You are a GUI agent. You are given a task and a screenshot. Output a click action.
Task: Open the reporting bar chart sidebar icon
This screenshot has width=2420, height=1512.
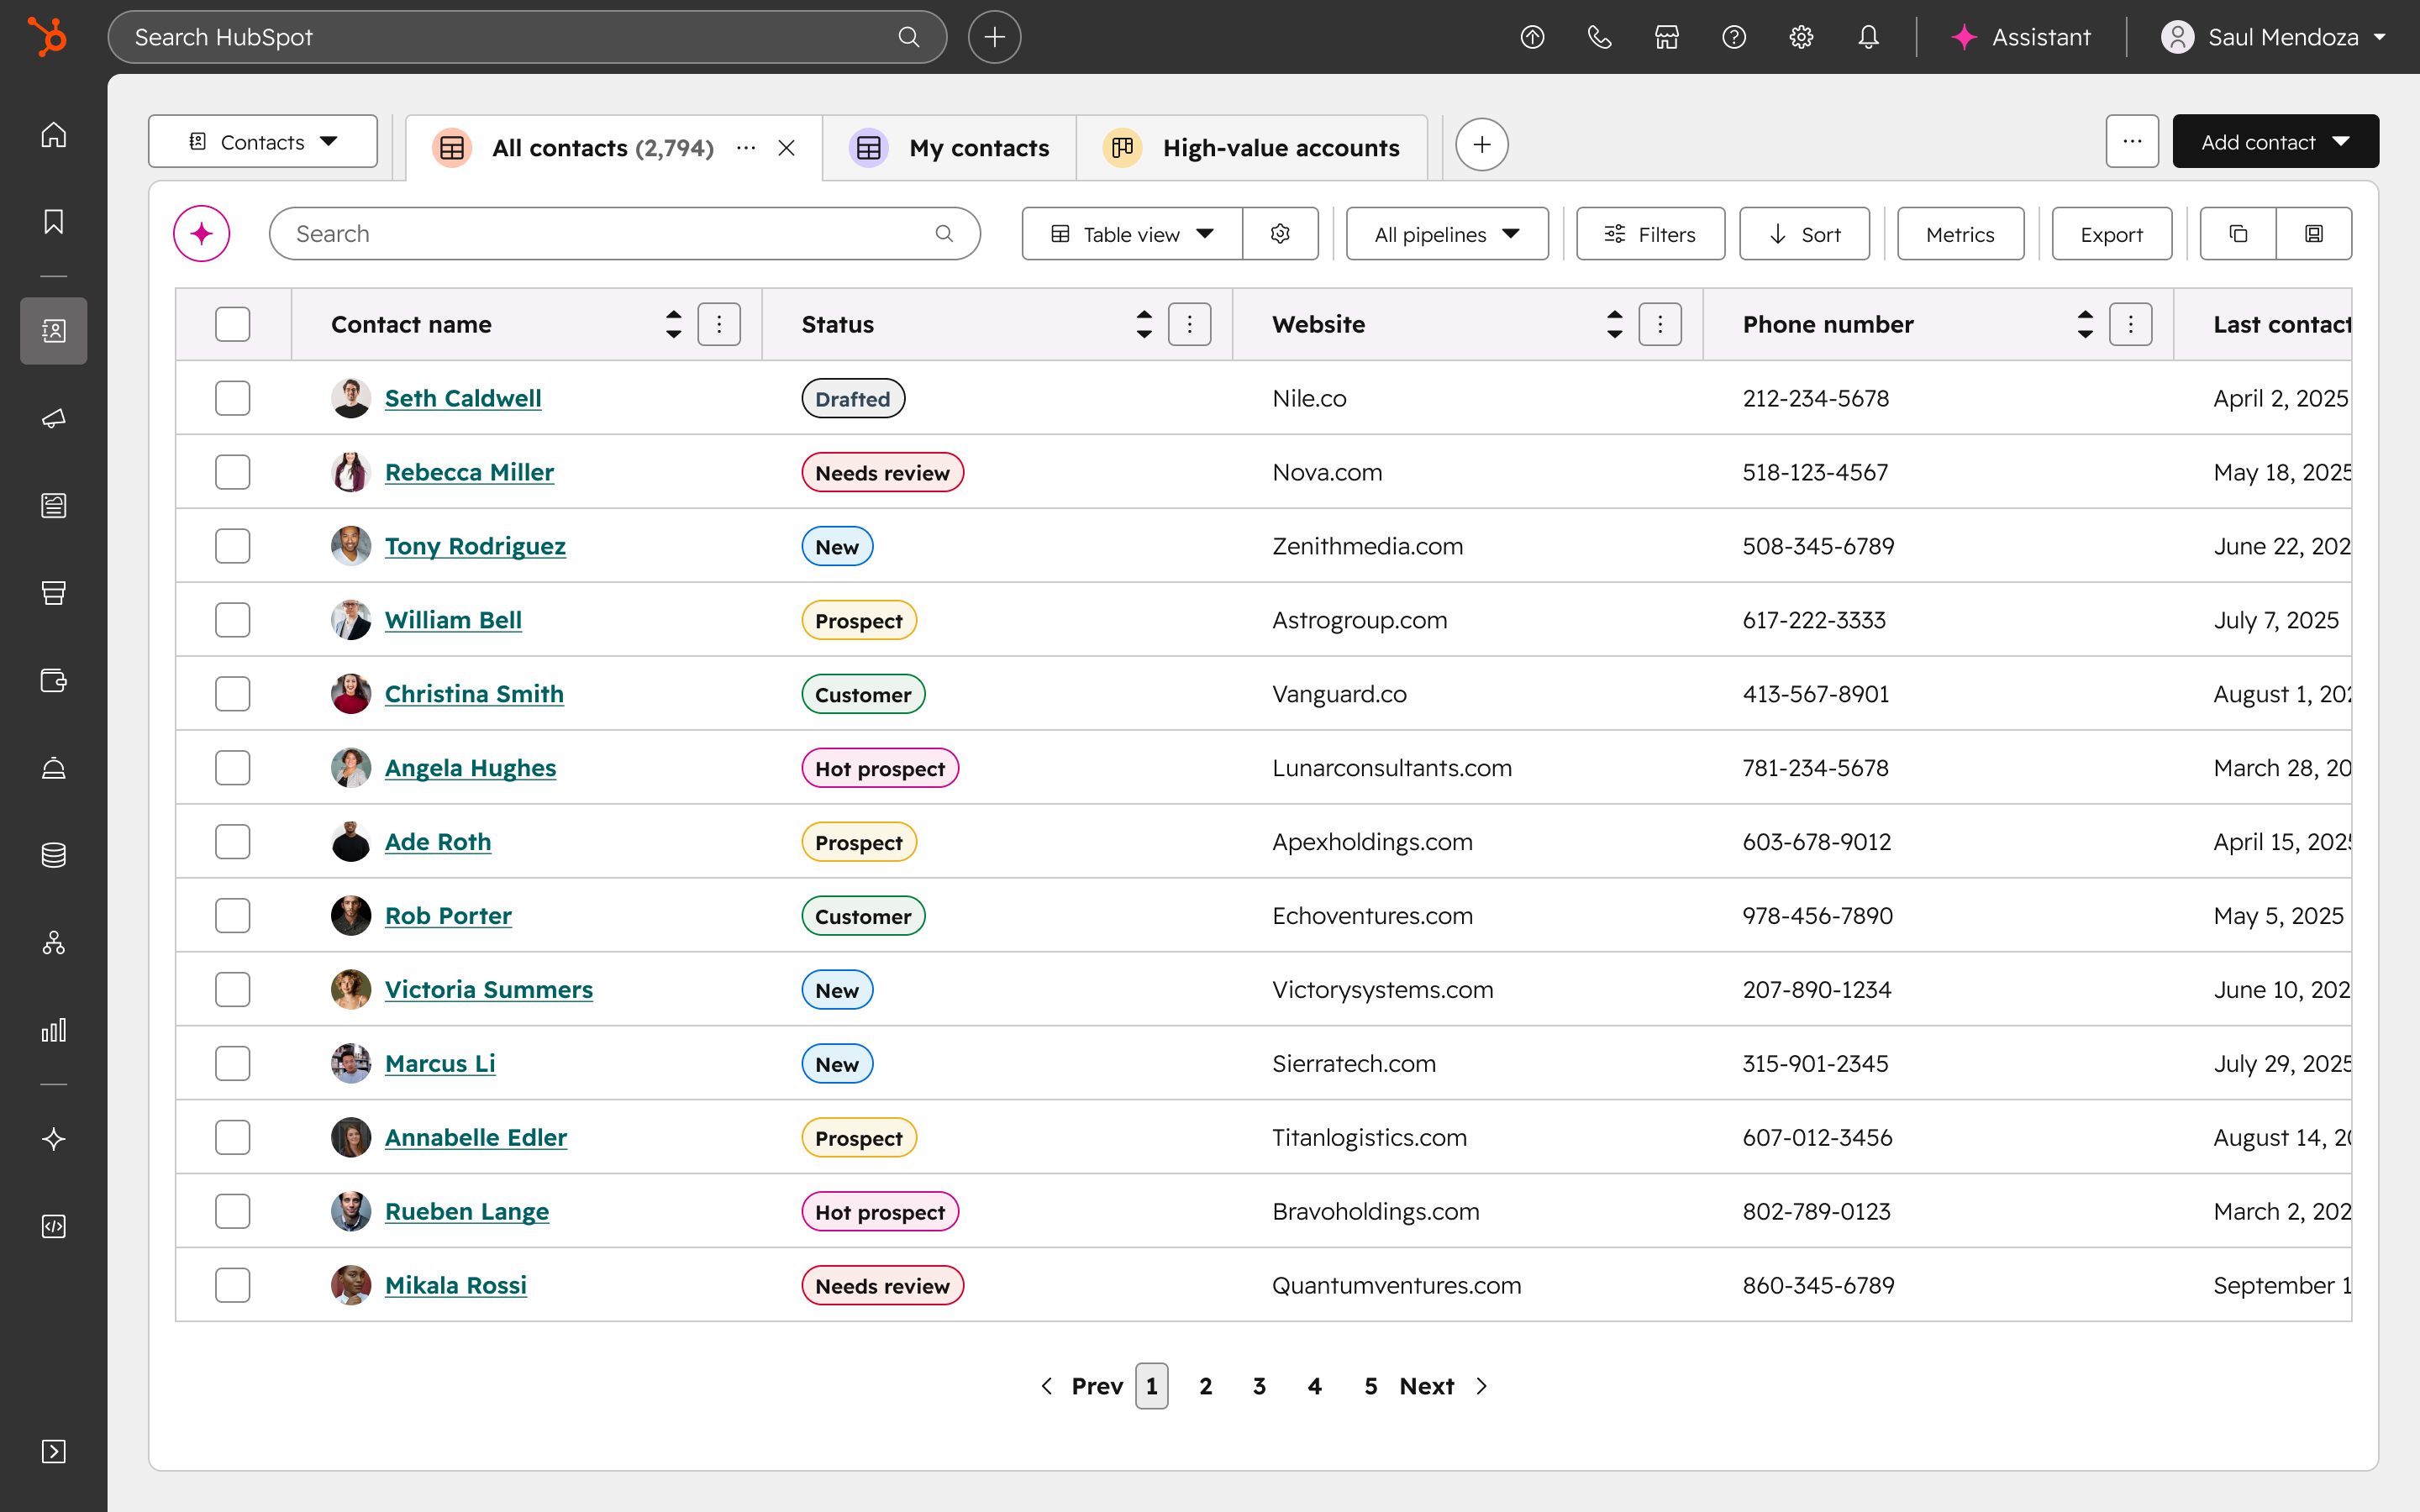[x=54, y=1030]
